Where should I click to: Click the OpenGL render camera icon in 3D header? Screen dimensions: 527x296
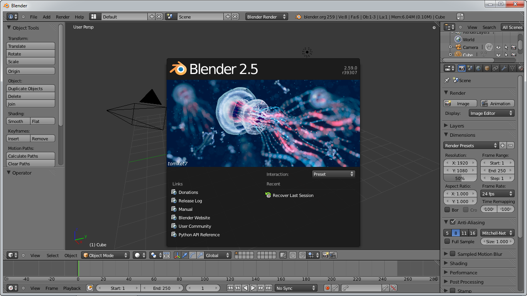coord(325,255)
